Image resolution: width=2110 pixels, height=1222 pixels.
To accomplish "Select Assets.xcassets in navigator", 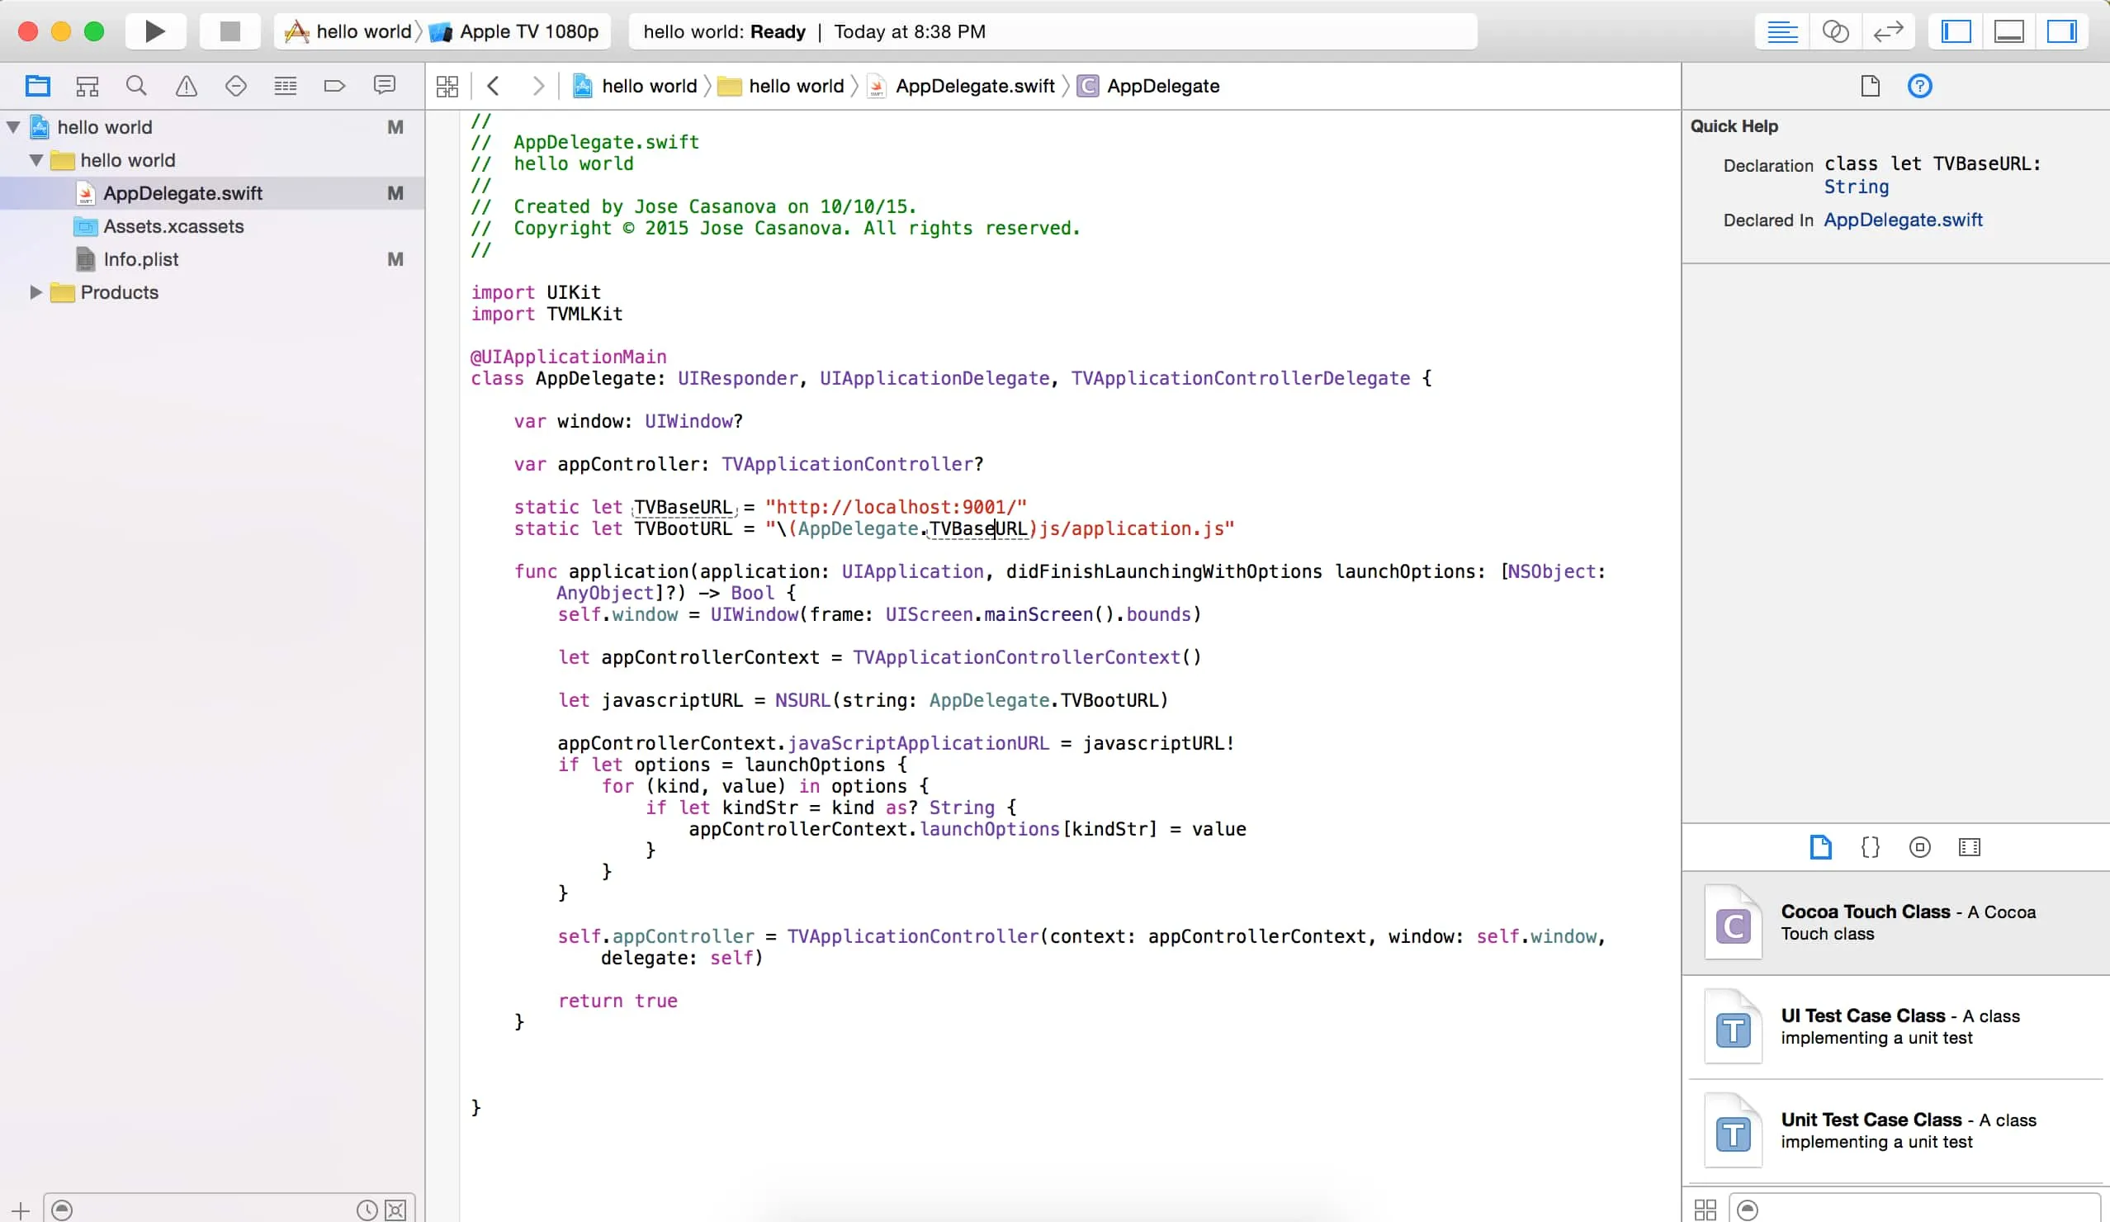I will coord(174,225).
